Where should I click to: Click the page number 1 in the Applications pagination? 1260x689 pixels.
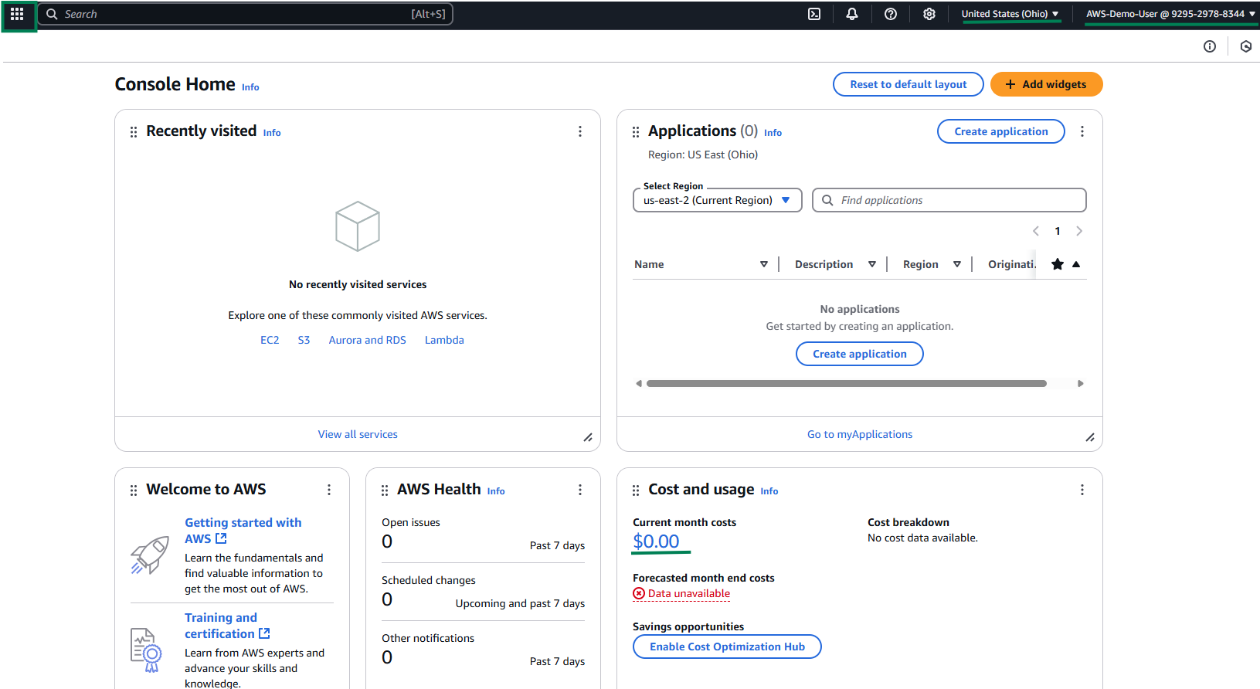1058,231
